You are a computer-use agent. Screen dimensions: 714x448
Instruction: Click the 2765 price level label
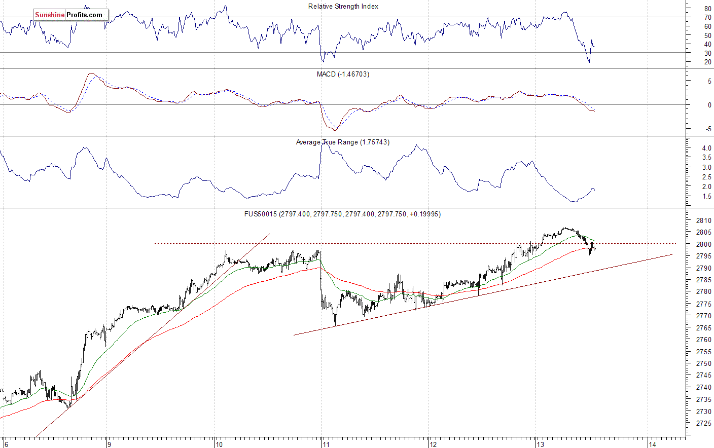pos(703,328)
